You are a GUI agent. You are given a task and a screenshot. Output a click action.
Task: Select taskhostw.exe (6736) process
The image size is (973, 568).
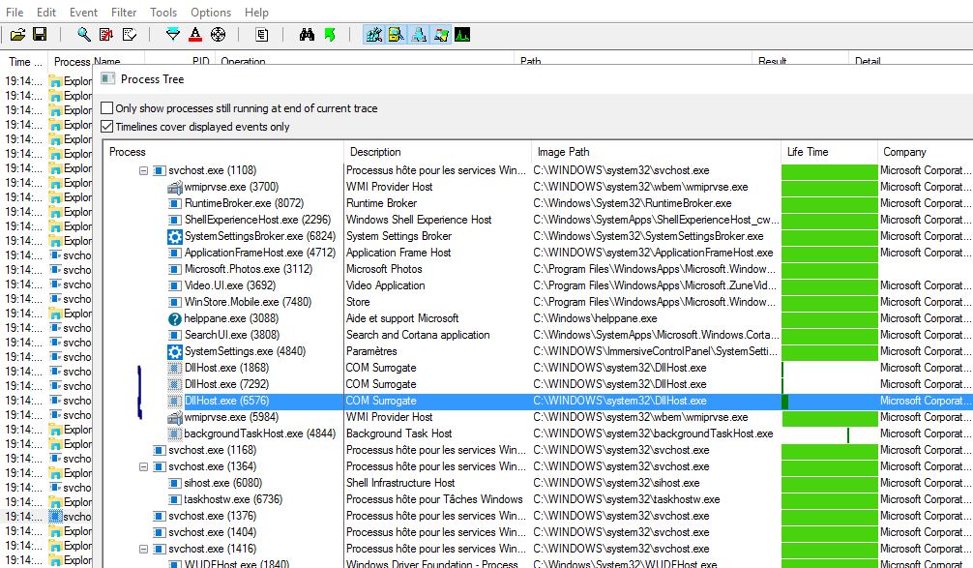(x=233, y=499)
